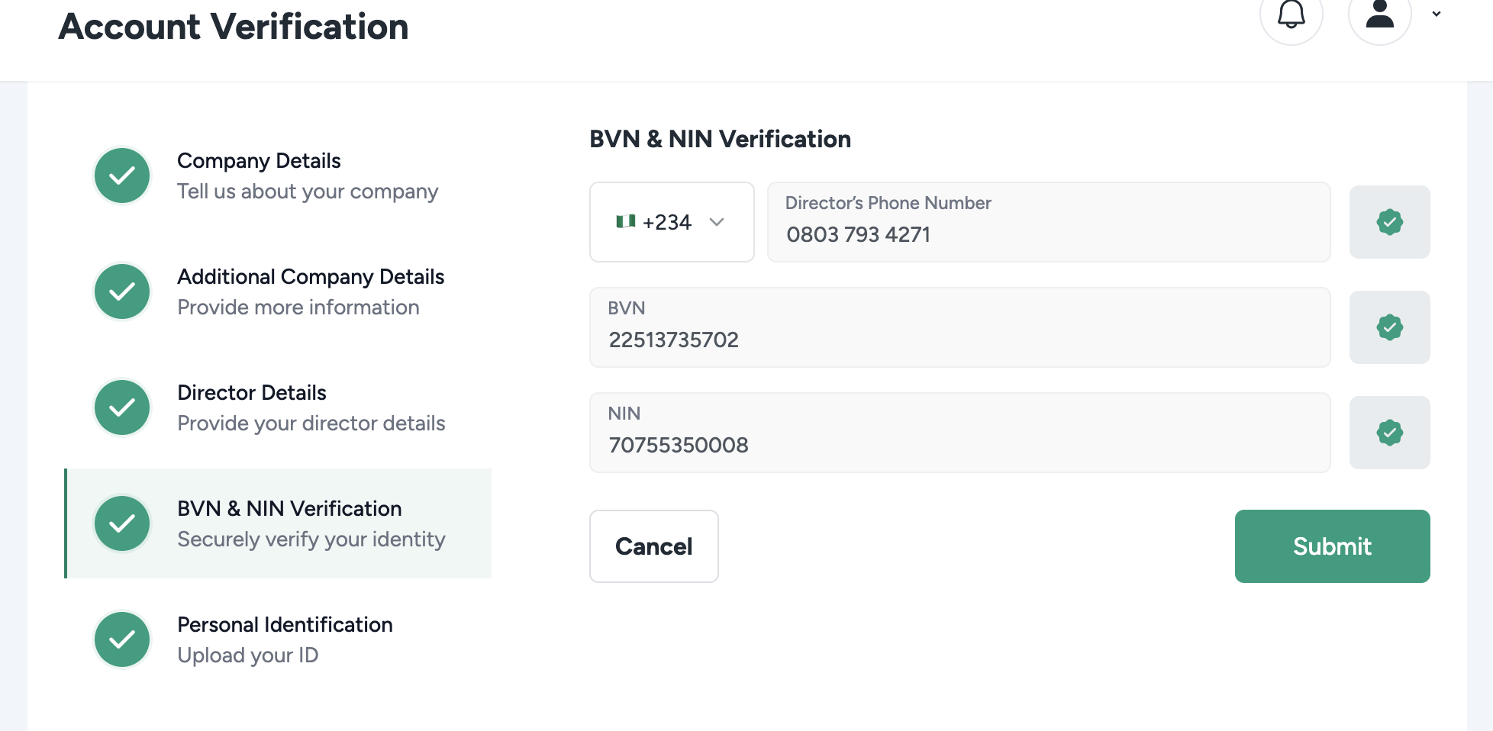Click the Nigerian flag icon
The image size is (1493, 731).
pos(625,221)
